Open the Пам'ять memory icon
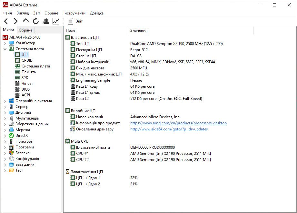 [17, 72]
